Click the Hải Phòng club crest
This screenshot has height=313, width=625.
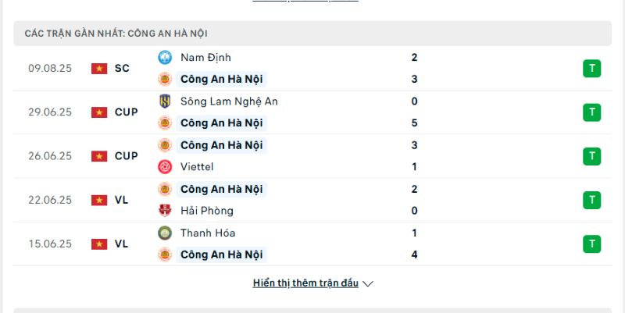165,210
